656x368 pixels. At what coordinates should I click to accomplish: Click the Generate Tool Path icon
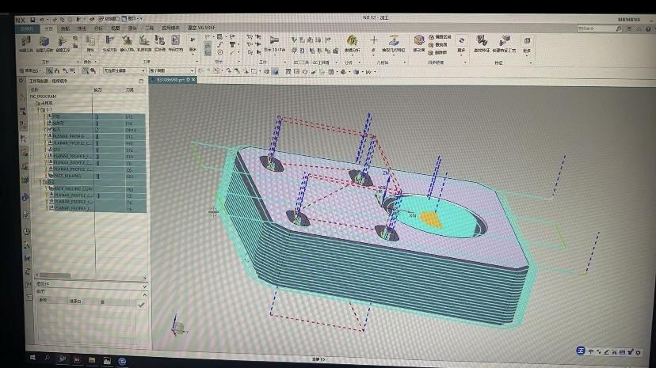click(x=109, y=41)
